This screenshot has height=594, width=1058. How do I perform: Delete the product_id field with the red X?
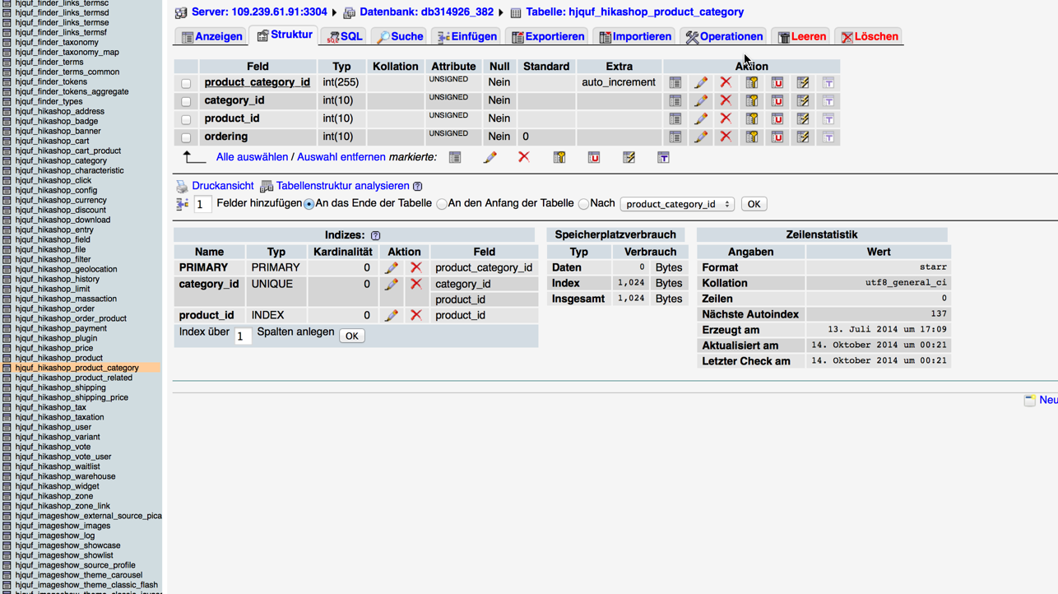click(726, 118)
